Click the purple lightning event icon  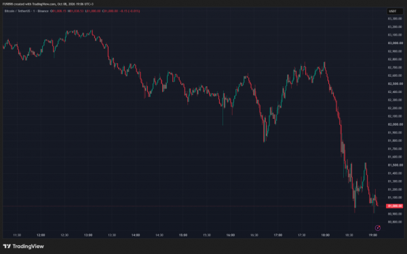(378, 228)
